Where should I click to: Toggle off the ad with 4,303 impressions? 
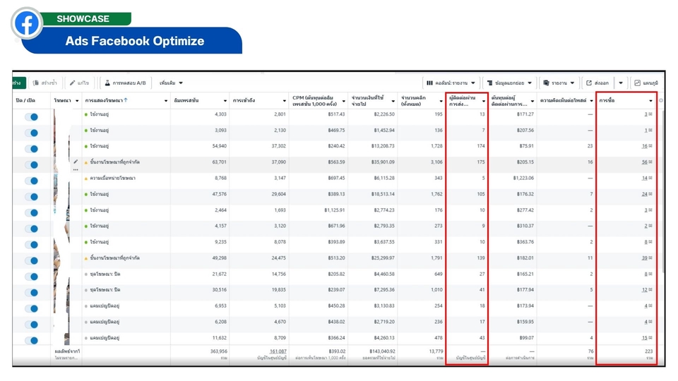tap(31, 116)
